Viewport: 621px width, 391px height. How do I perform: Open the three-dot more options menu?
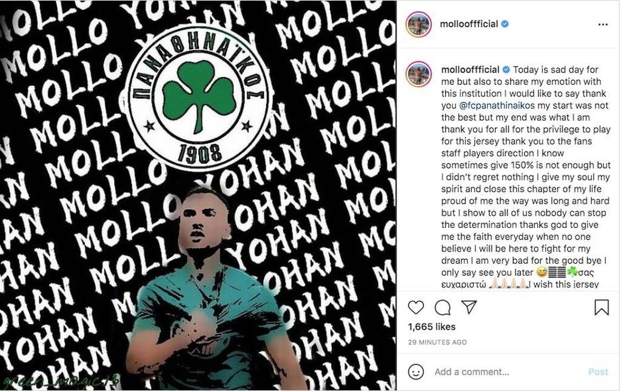pos(602,24)
